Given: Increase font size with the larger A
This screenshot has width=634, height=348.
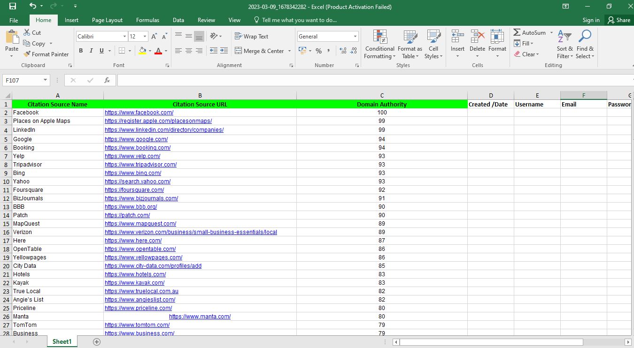Looking at the screenshot, I should pos(155,37).
